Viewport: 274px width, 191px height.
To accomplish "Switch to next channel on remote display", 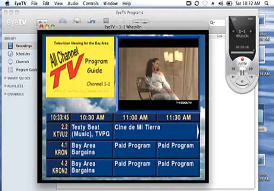I will [x=251, y=31].
